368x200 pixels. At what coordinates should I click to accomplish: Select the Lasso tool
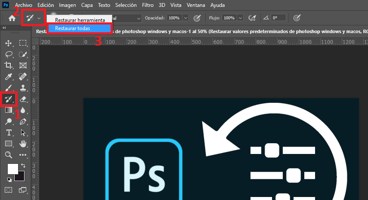coord(9,54)
